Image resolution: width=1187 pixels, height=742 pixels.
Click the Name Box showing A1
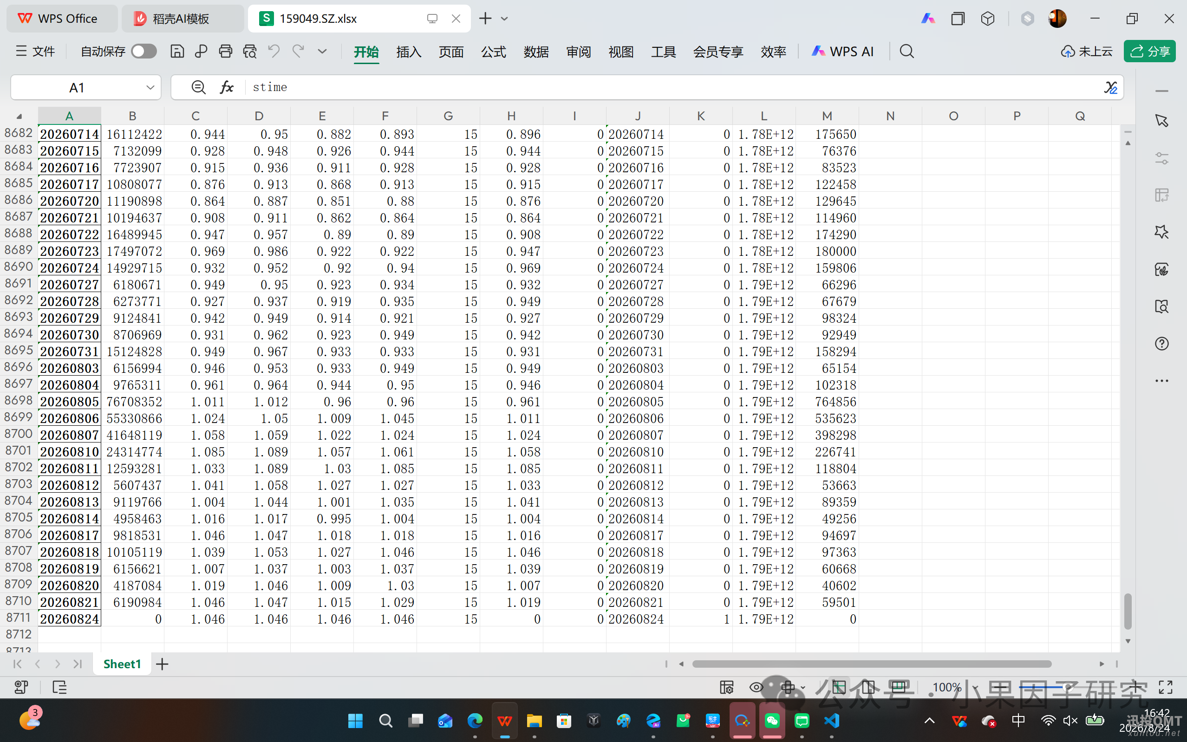pyautogui.click(x=77, y=88)
